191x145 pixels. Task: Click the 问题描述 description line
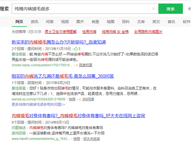pyautogui.click(x=57, y=128)
